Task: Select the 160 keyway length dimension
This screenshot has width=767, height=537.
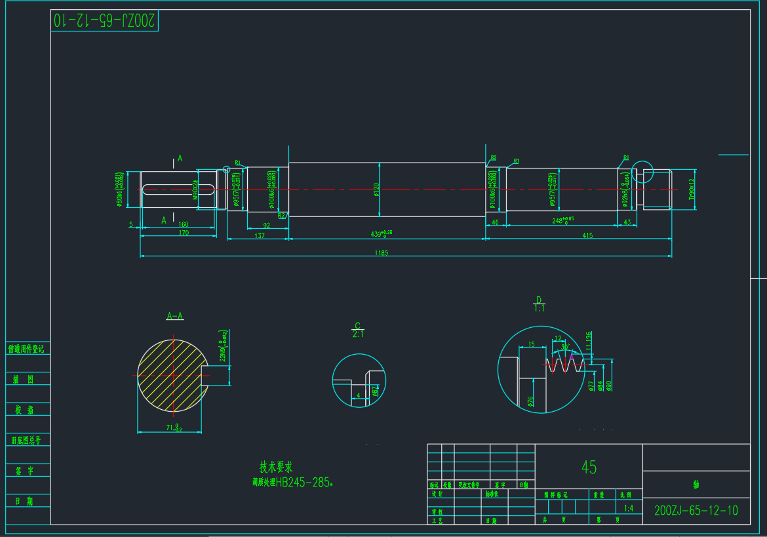Action: pyautogui.click(x=183, y=224)
